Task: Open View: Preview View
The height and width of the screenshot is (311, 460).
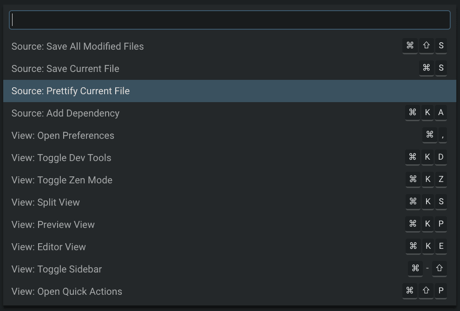Action: (53, 224)
